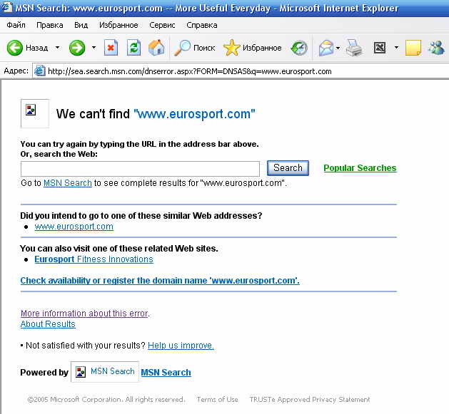Print the page with the printer icon

(354, 48)
